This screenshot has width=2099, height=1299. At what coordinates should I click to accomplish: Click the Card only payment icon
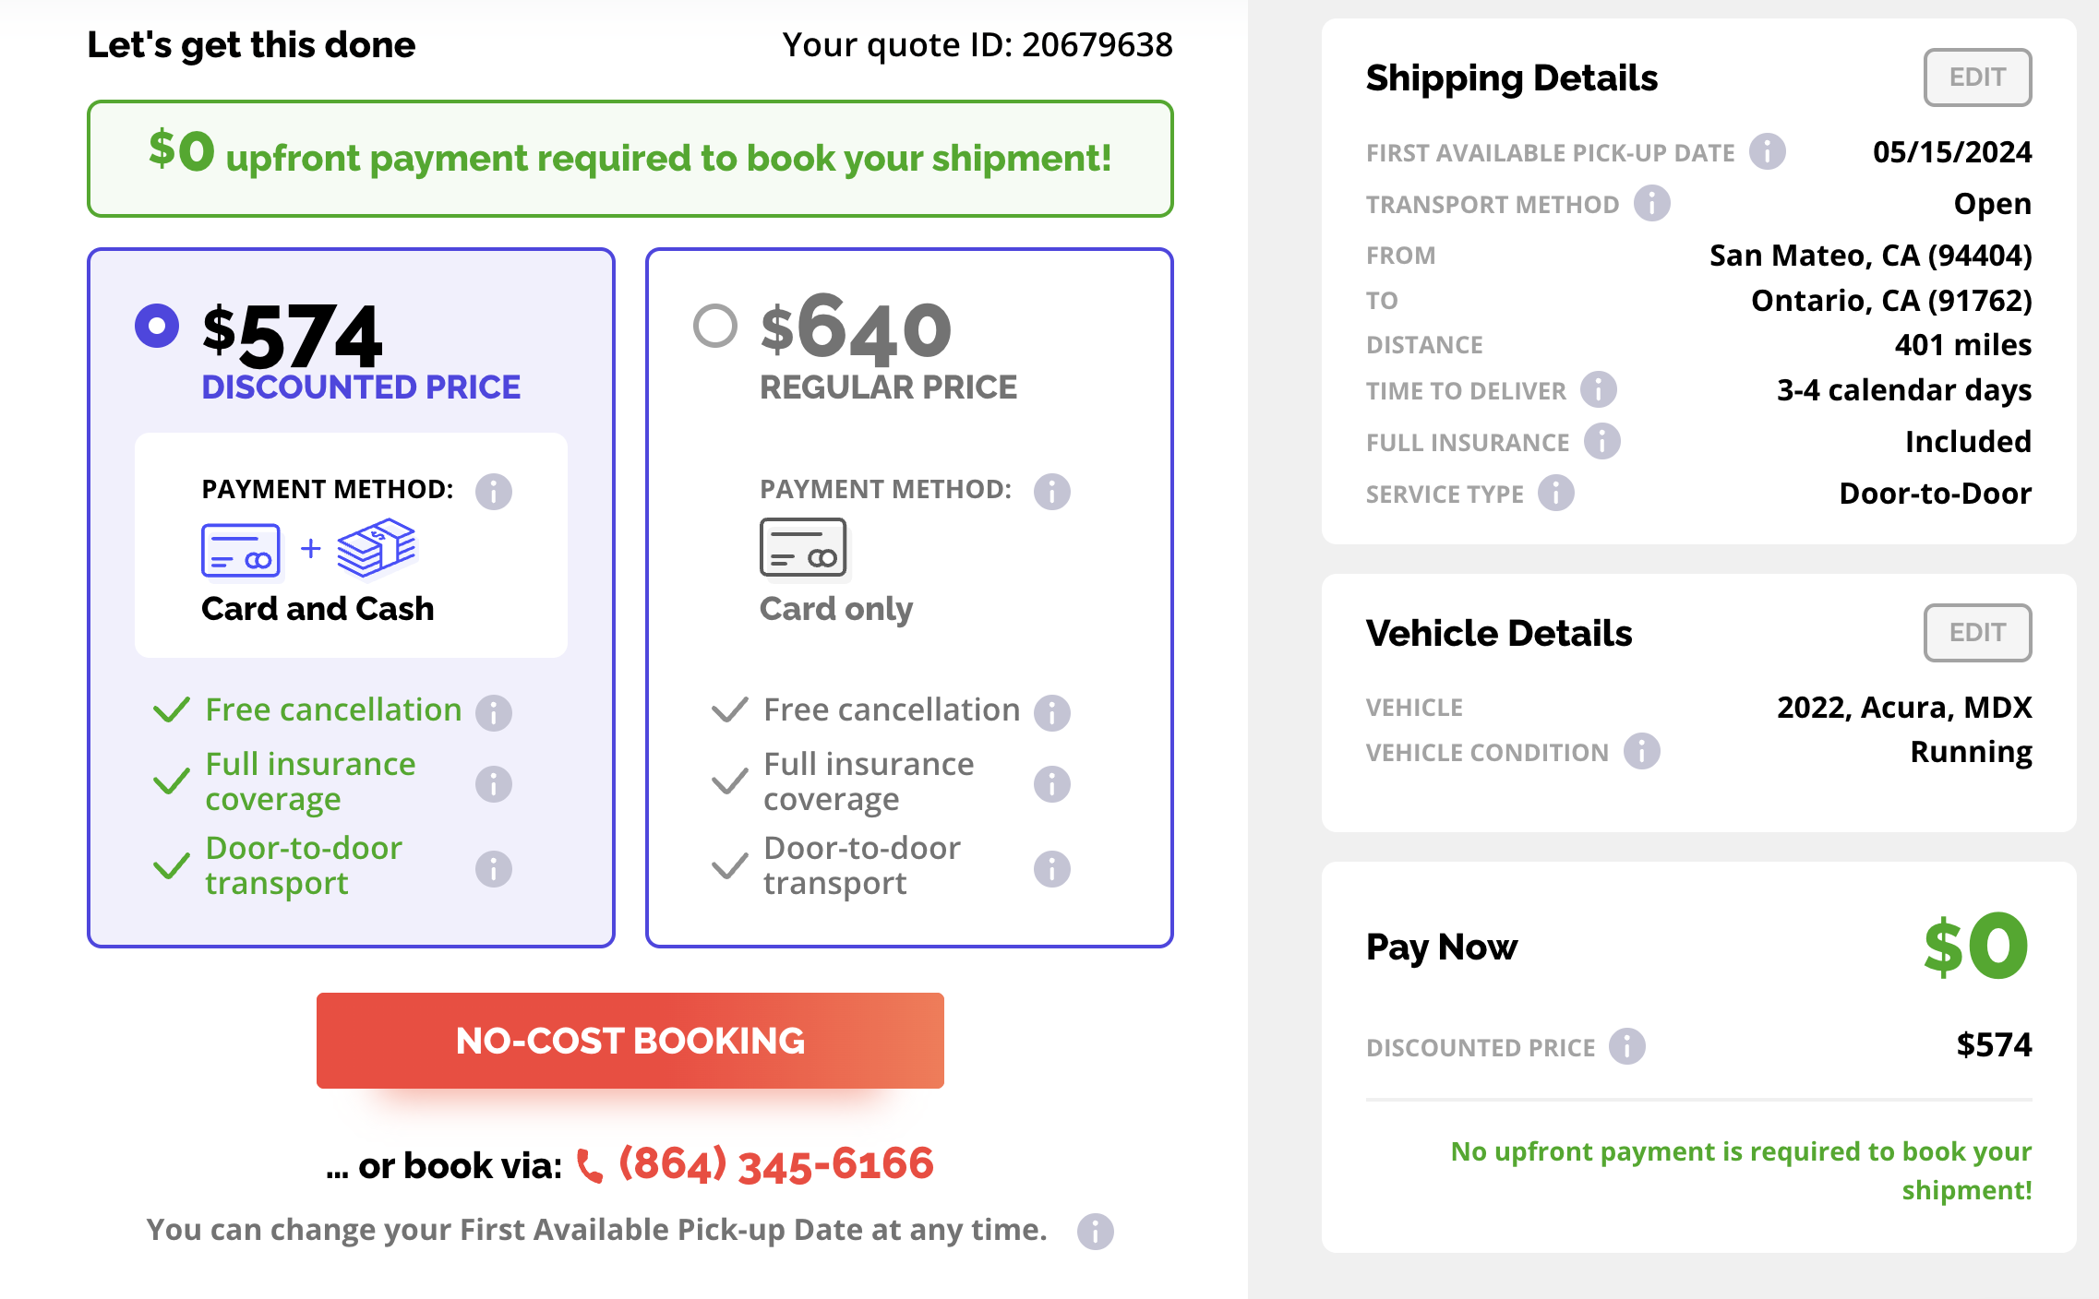(803, 548)
